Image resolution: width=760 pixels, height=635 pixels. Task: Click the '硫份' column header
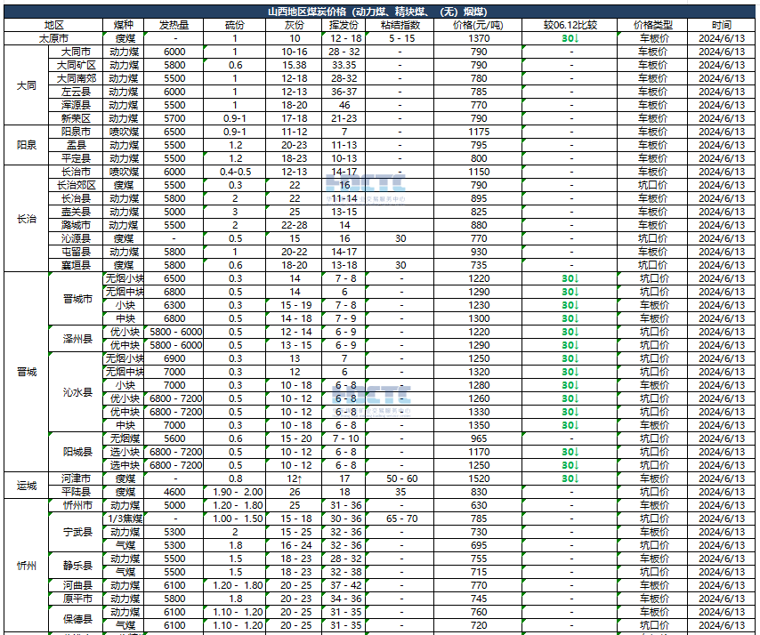click(x=235, y=25)
